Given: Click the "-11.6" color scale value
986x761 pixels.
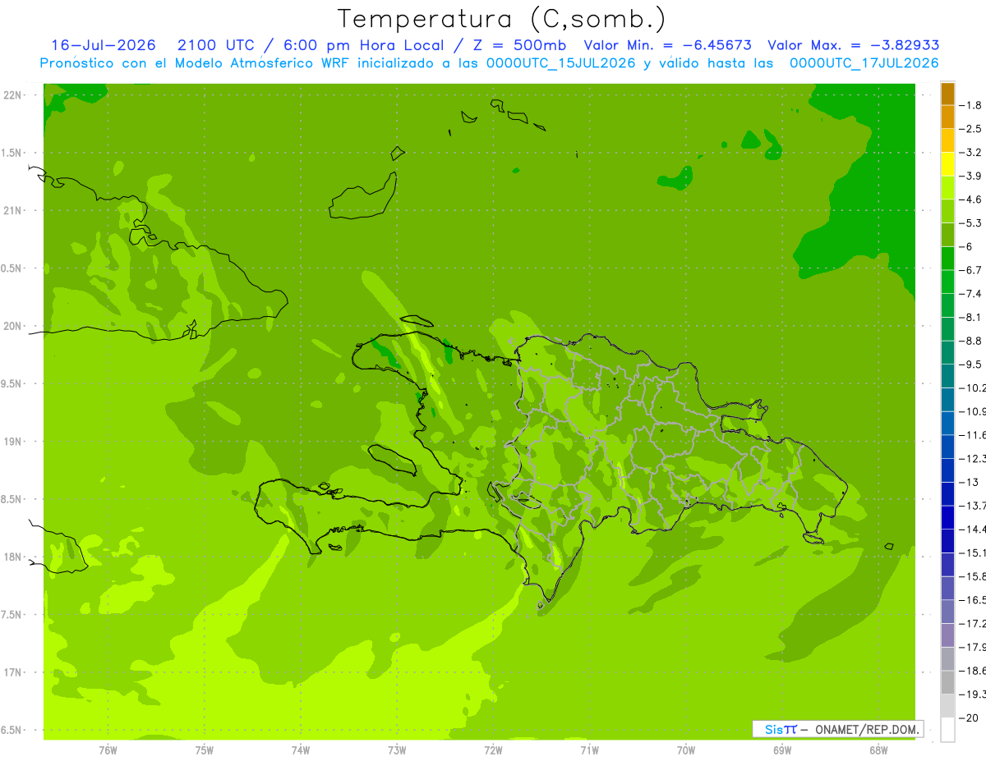Looking at the screenshot, I should pos(972,435).
